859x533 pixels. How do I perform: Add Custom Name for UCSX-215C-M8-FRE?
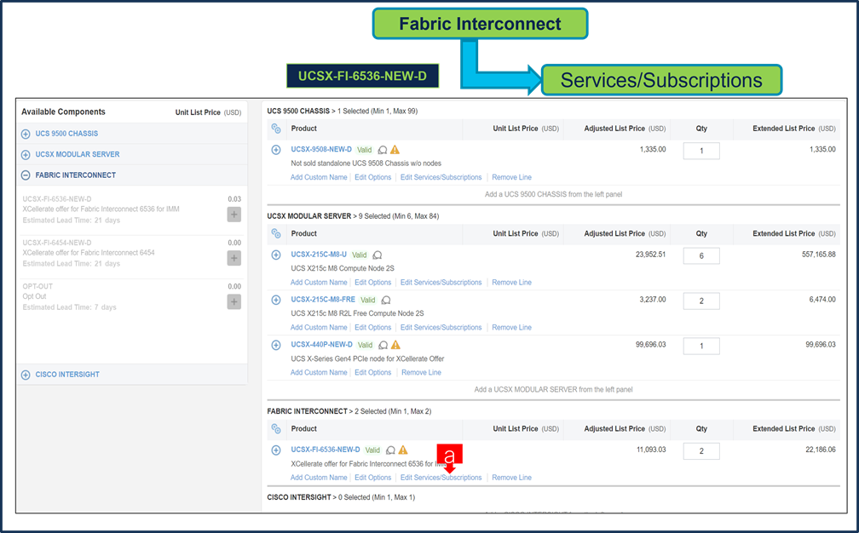coord(319,327)
